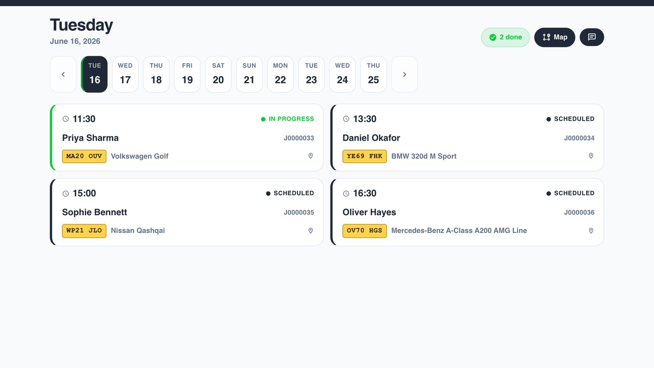View Sunday 21 schedule
Image resolution: width=654 pixels, height=368 pixels.
pyautogui.click(x=249, y=74)
